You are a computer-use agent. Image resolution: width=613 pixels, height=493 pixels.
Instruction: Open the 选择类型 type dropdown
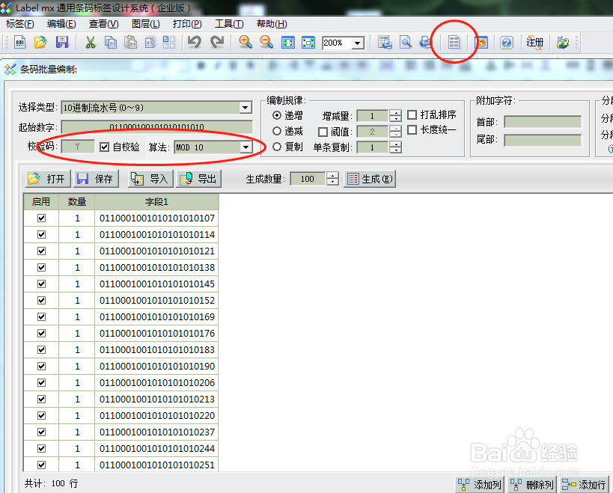coord(245,108)
